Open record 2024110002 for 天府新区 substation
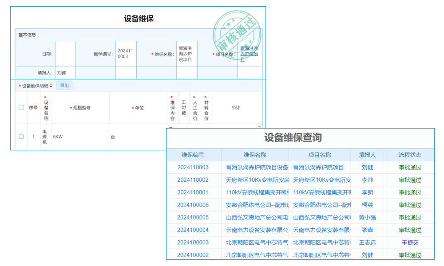 coord(194,180)
